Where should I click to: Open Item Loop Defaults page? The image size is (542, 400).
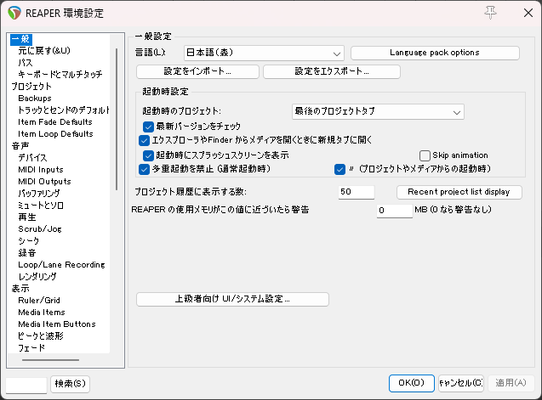[x=55, y=134]
